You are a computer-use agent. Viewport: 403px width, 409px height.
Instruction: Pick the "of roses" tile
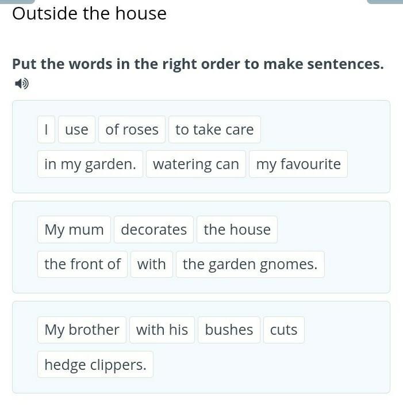tap(132, 129)
